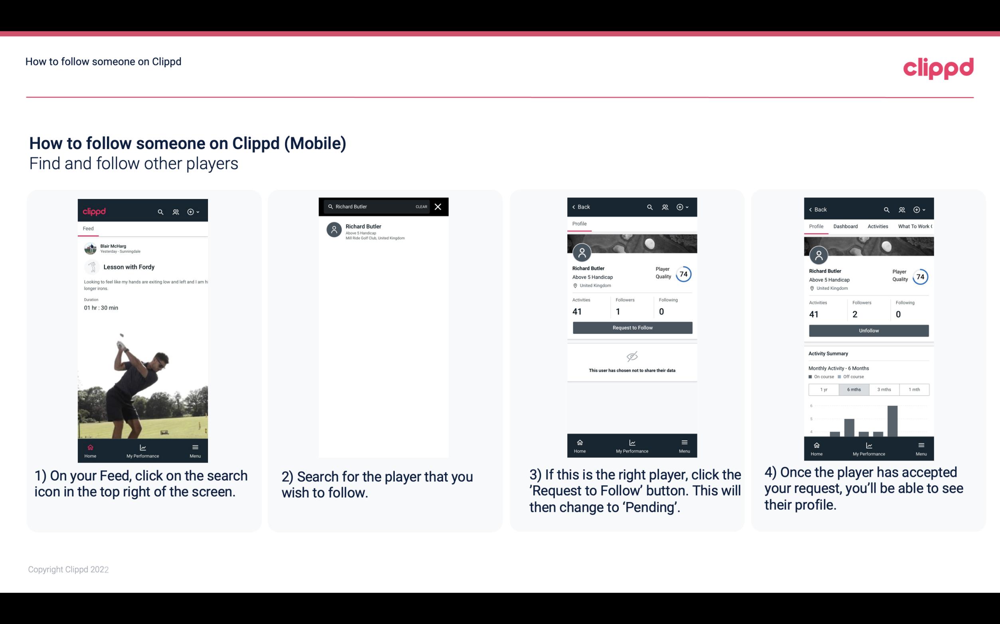1000x624 pixels.
Task: Click the 1 year timeframe selector
Action: (824, 389)
